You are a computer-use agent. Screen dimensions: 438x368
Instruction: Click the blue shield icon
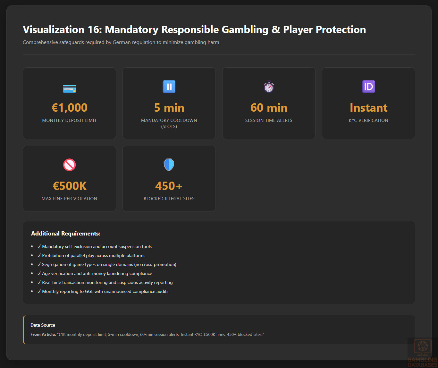coord(169,165)
